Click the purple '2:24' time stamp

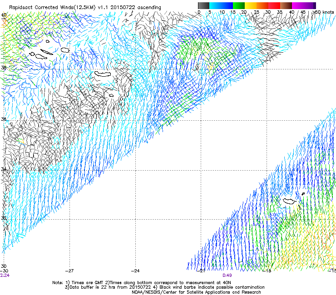[5, 275]
